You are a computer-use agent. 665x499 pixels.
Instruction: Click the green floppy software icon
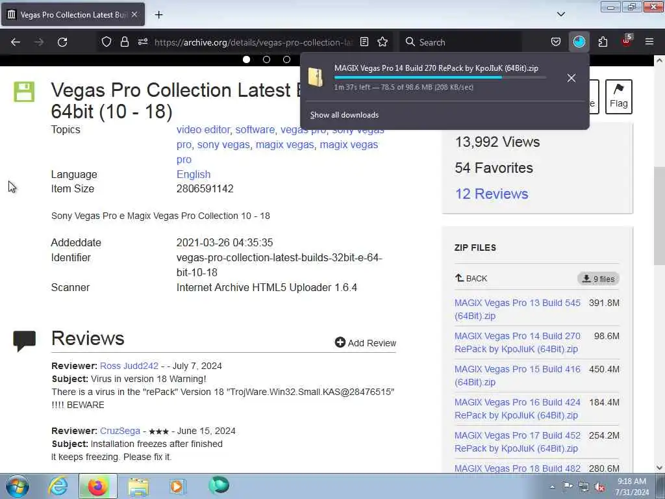(x=24, y=92)
